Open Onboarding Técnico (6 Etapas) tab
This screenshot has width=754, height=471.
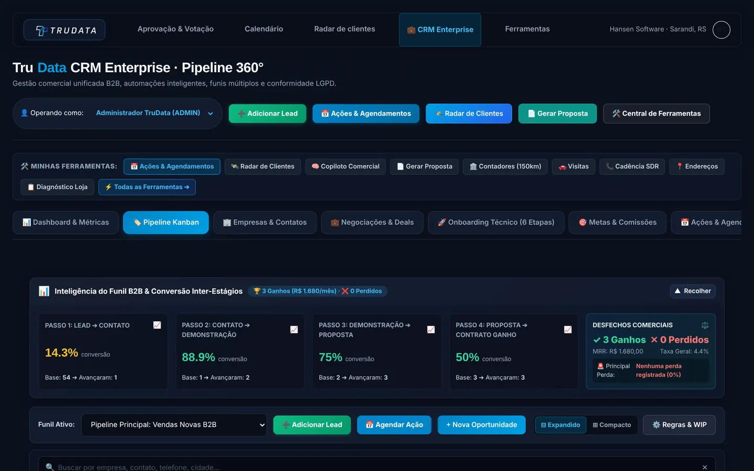click(x=496, y=222)
